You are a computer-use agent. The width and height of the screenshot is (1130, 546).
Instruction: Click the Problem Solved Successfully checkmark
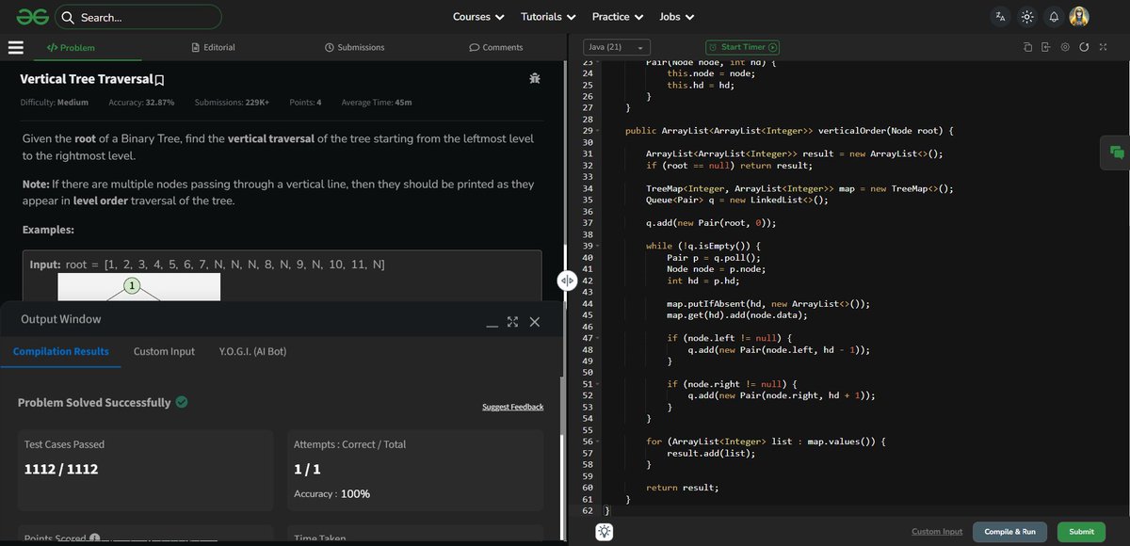(x=182, y=402)
